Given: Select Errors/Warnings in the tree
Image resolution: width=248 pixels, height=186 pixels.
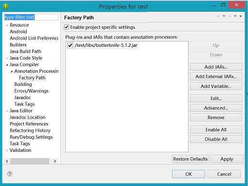Looking at the screenshot, I should (x=31, y=91).
